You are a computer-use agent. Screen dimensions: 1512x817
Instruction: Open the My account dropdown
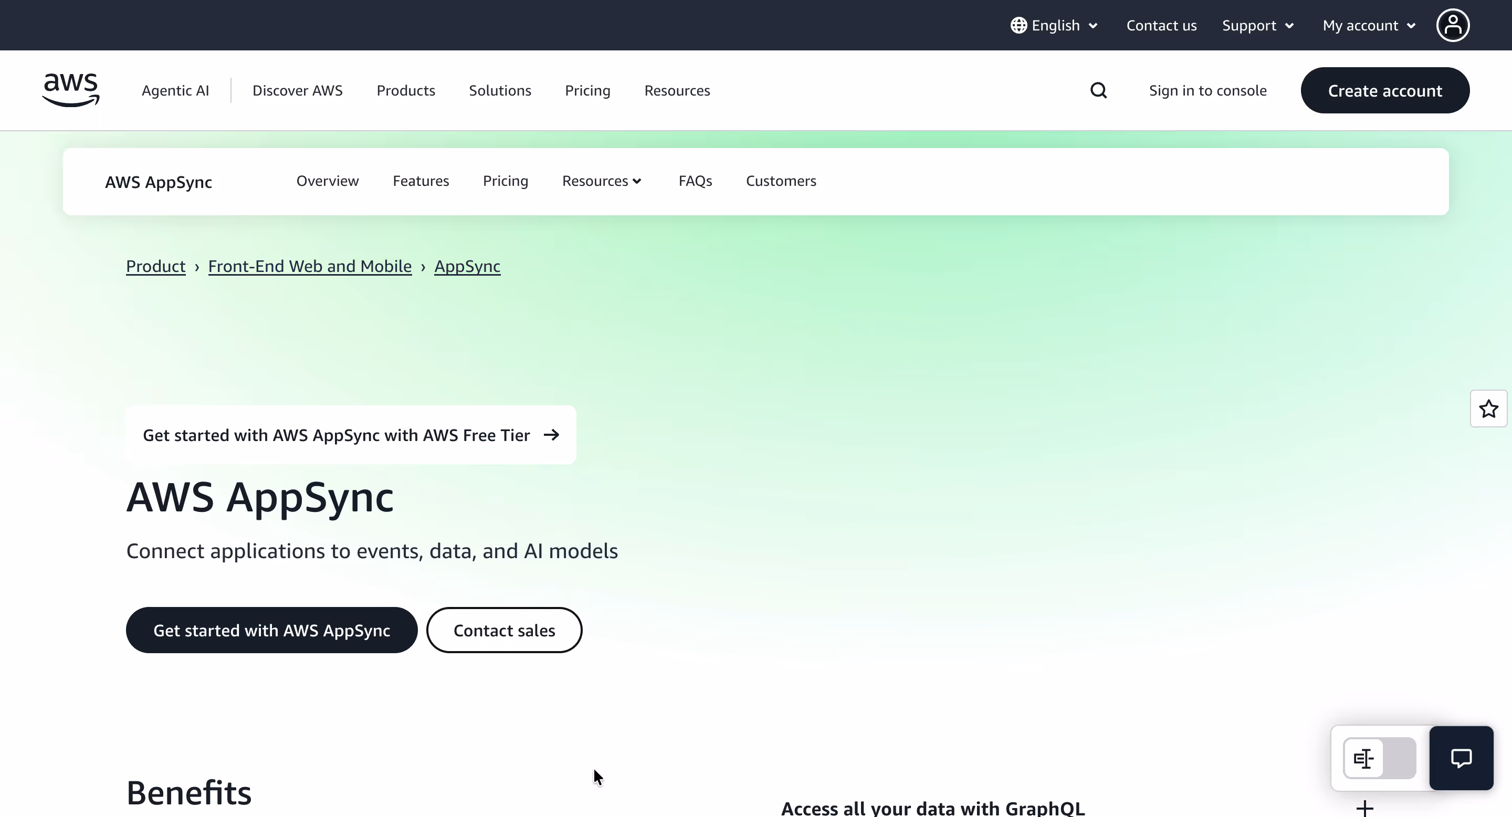pos(1368,25)
